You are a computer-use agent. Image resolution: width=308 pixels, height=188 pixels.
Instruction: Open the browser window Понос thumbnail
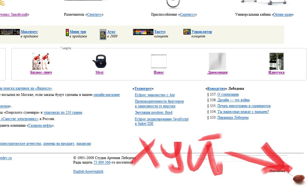(159, 61)
